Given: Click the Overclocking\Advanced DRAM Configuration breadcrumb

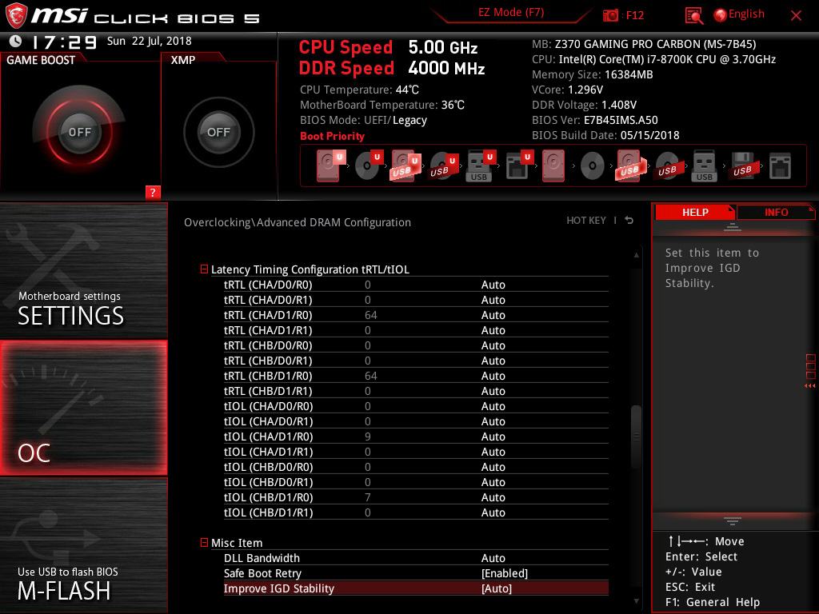Looking at the screenshot, I should 298,222.
